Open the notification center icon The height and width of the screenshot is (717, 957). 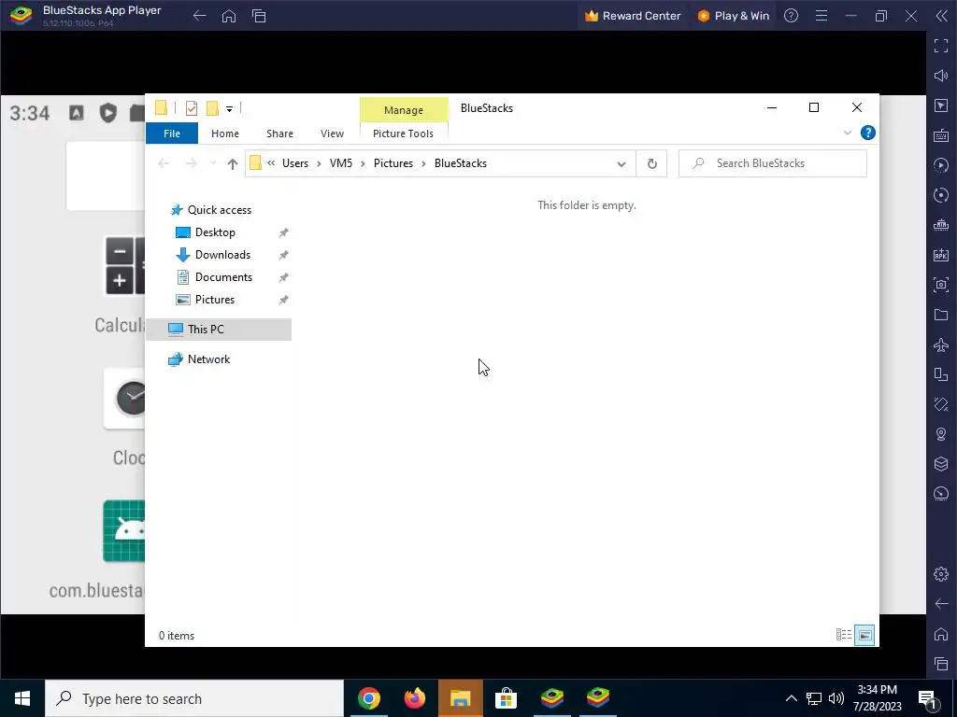(927, 698)
